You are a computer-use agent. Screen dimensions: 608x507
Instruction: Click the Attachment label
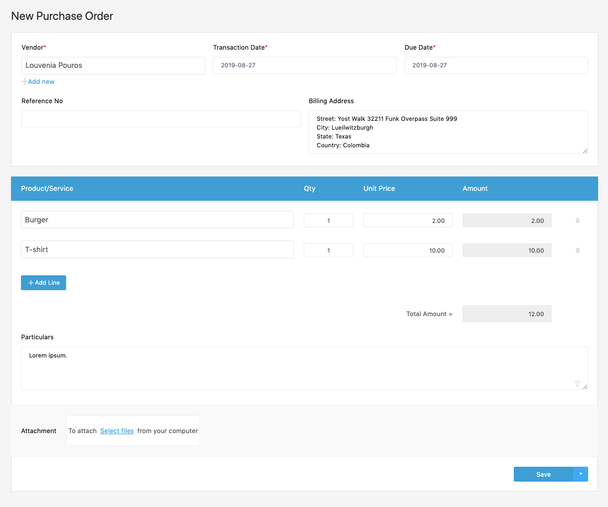(x=39, y=431)
